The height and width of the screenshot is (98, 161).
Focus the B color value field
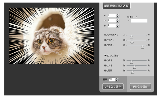pyautogui.click(x=112, y=26)
